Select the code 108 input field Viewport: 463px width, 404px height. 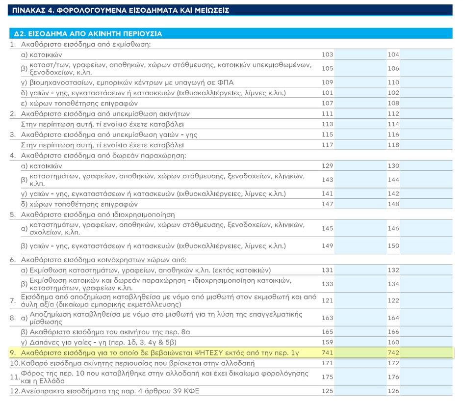coord(426,103)
